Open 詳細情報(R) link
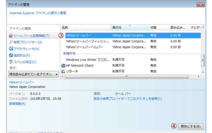 pos(17,104)
